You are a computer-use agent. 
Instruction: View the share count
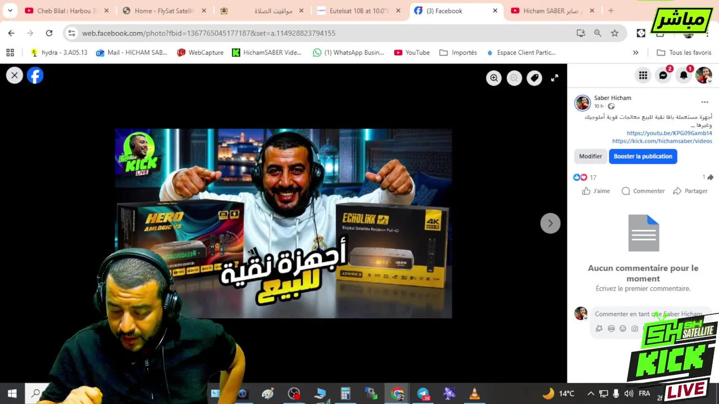(x=707, y=177)
